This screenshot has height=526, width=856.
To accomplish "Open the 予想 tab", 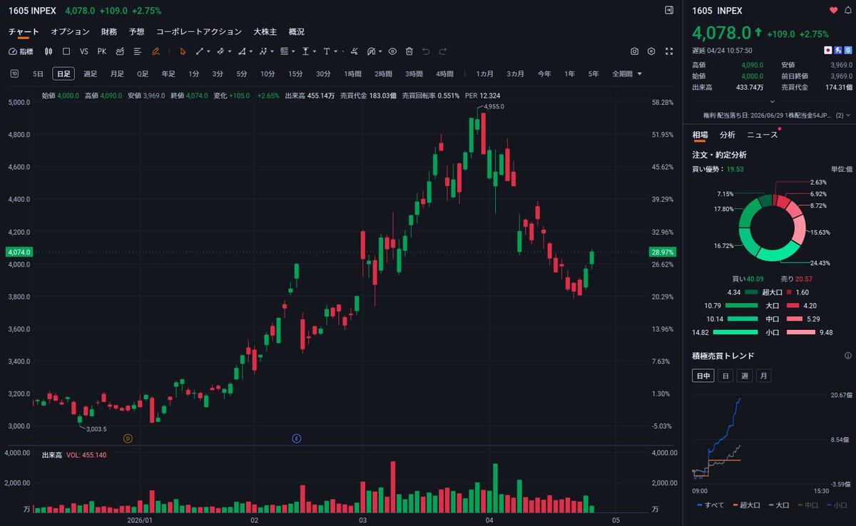I will coord(136,31).
